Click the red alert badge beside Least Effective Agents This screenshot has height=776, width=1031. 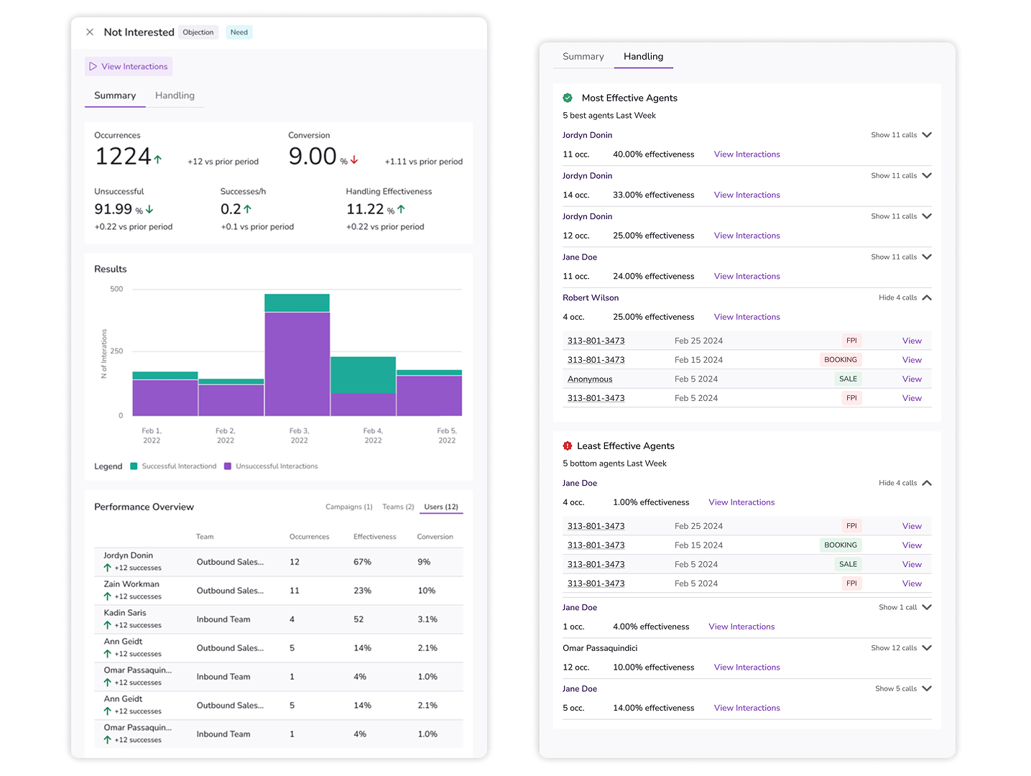click(x=568, y=445)
